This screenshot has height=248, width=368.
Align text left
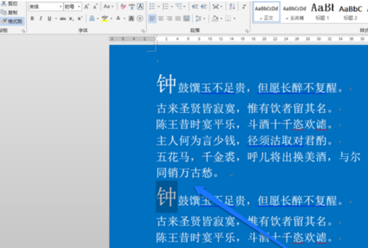[x=152, y=18]
